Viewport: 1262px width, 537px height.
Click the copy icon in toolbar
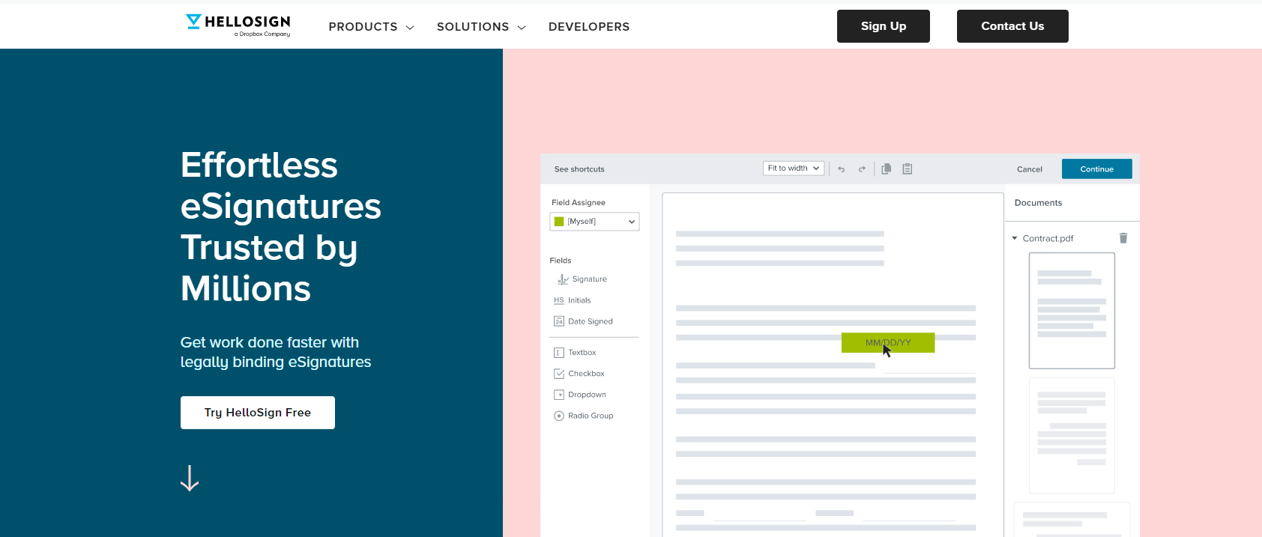(x=886, y=169)
